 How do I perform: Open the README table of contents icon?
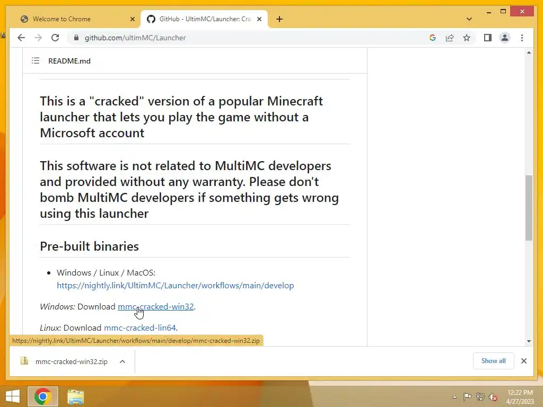click(x=36, y=61)
